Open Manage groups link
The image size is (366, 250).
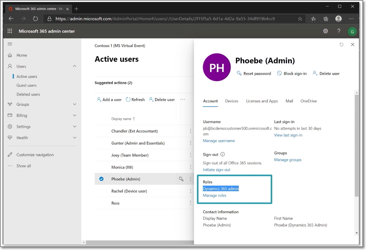pyautogui.click(x=288, y=160)
